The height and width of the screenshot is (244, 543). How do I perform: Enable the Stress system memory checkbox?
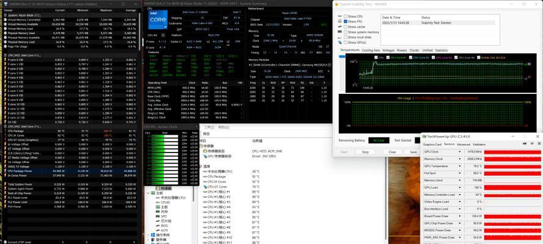pos(345,32)
